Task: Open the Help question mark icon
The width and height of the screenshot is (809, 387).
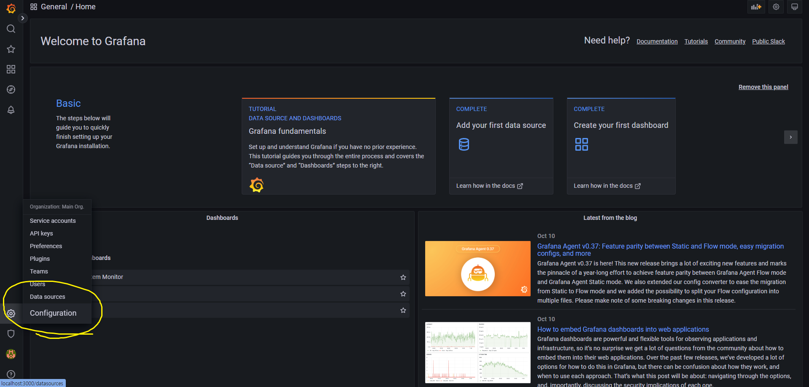Action: click(x=11, y=374)
